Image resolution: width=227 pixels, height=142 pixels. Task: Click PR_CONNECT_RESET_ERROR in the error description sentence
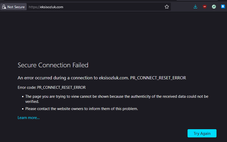(158, 78)
